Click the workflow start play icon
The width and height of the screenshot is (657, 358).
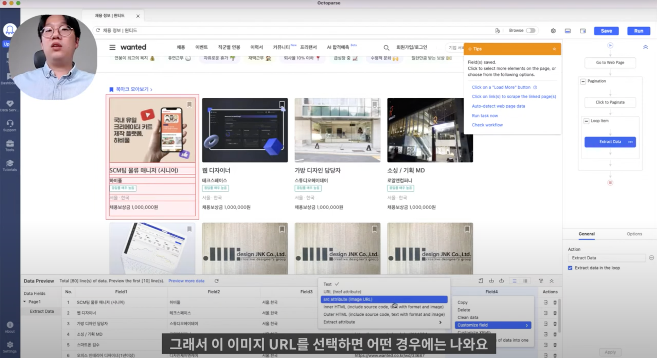(610, 46)
